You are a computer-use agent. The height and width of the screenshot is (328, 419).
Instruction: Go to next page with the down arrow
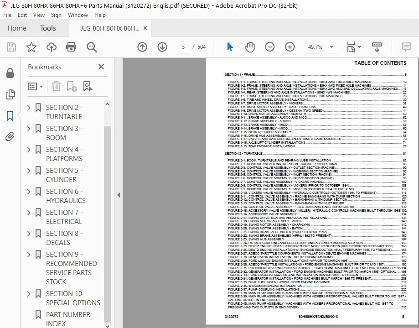coord(162,47)
